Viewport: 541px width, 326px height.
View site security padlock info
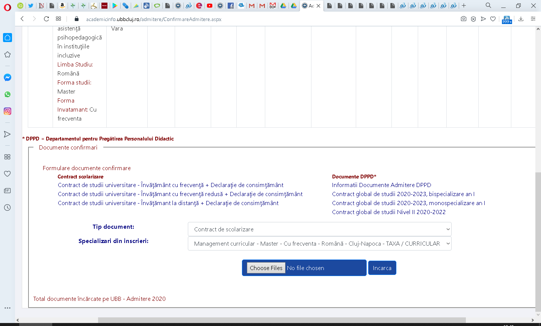(77, 19)
